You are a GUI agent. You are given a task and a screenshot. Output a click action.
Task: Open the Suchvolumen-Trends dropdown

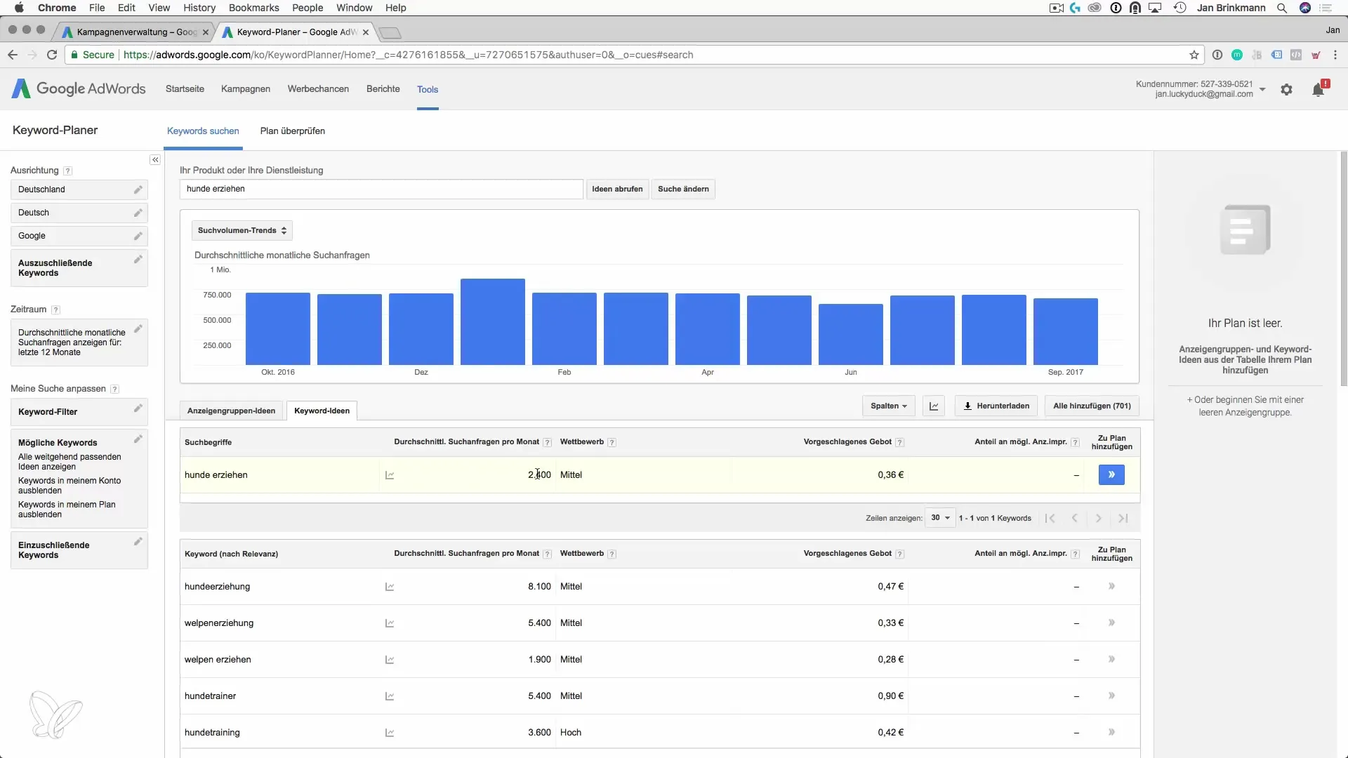coord(242,230)
